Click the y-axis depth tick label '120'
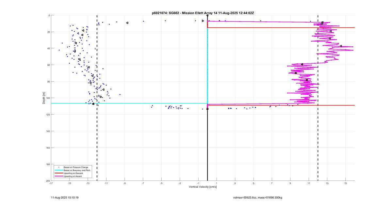This screenshot has width=392, height=203. pos(48,115)
